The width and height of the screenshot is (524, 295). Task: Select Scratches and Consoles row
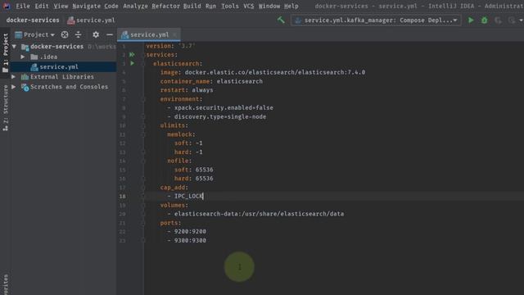69,87
